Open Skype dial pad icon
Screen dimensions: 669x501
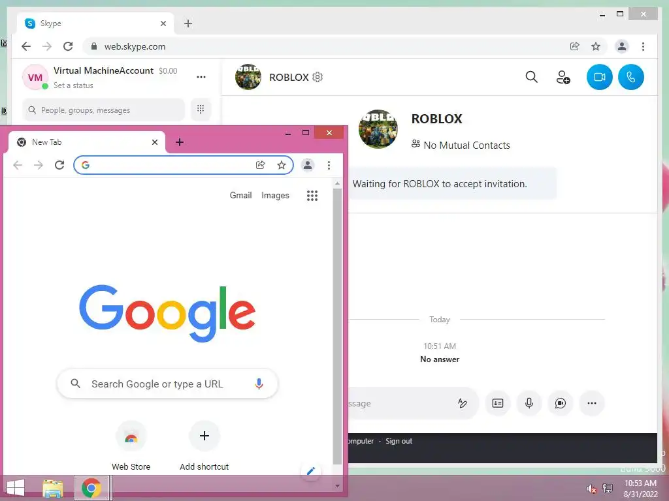pos(201,110)
